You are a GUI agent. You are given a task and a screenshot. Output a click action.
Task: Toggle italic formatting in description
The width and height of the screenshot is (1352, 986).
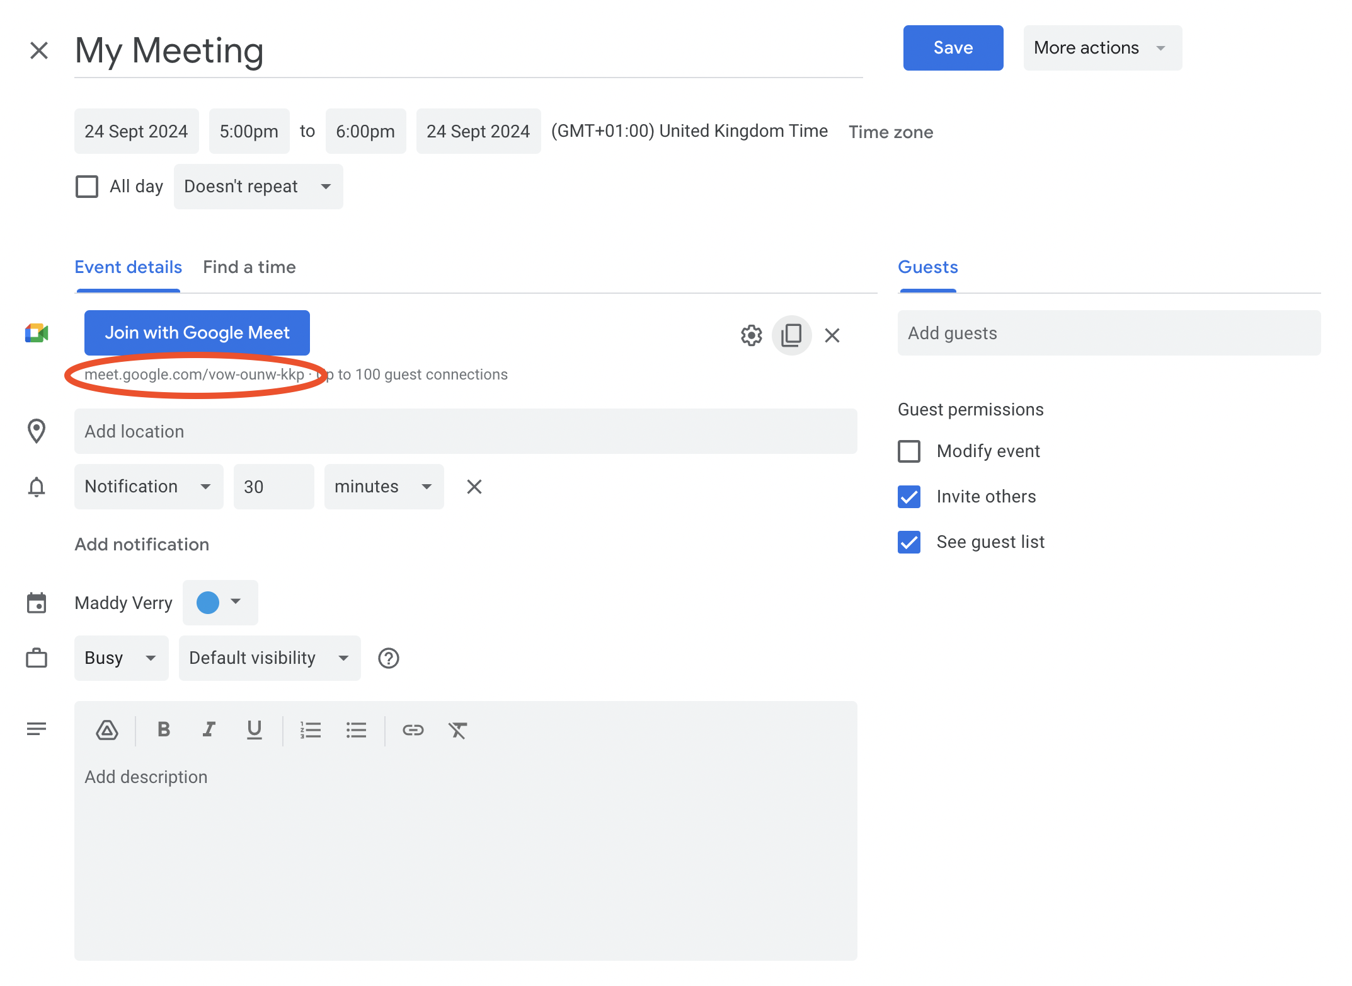click(209, 729)
